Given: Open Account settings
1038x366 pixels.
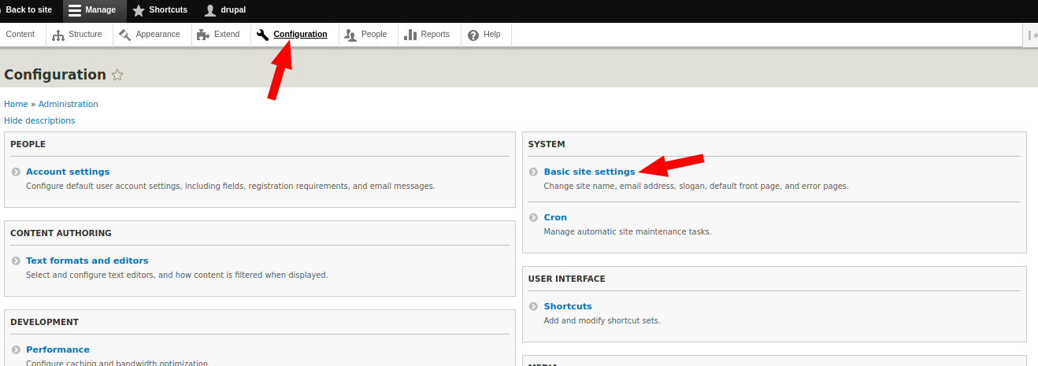Looking at the screenshot, I should pos(68,172).
